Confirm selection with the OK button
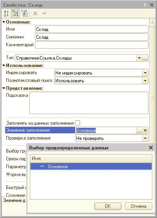 [x=108, y=206]
